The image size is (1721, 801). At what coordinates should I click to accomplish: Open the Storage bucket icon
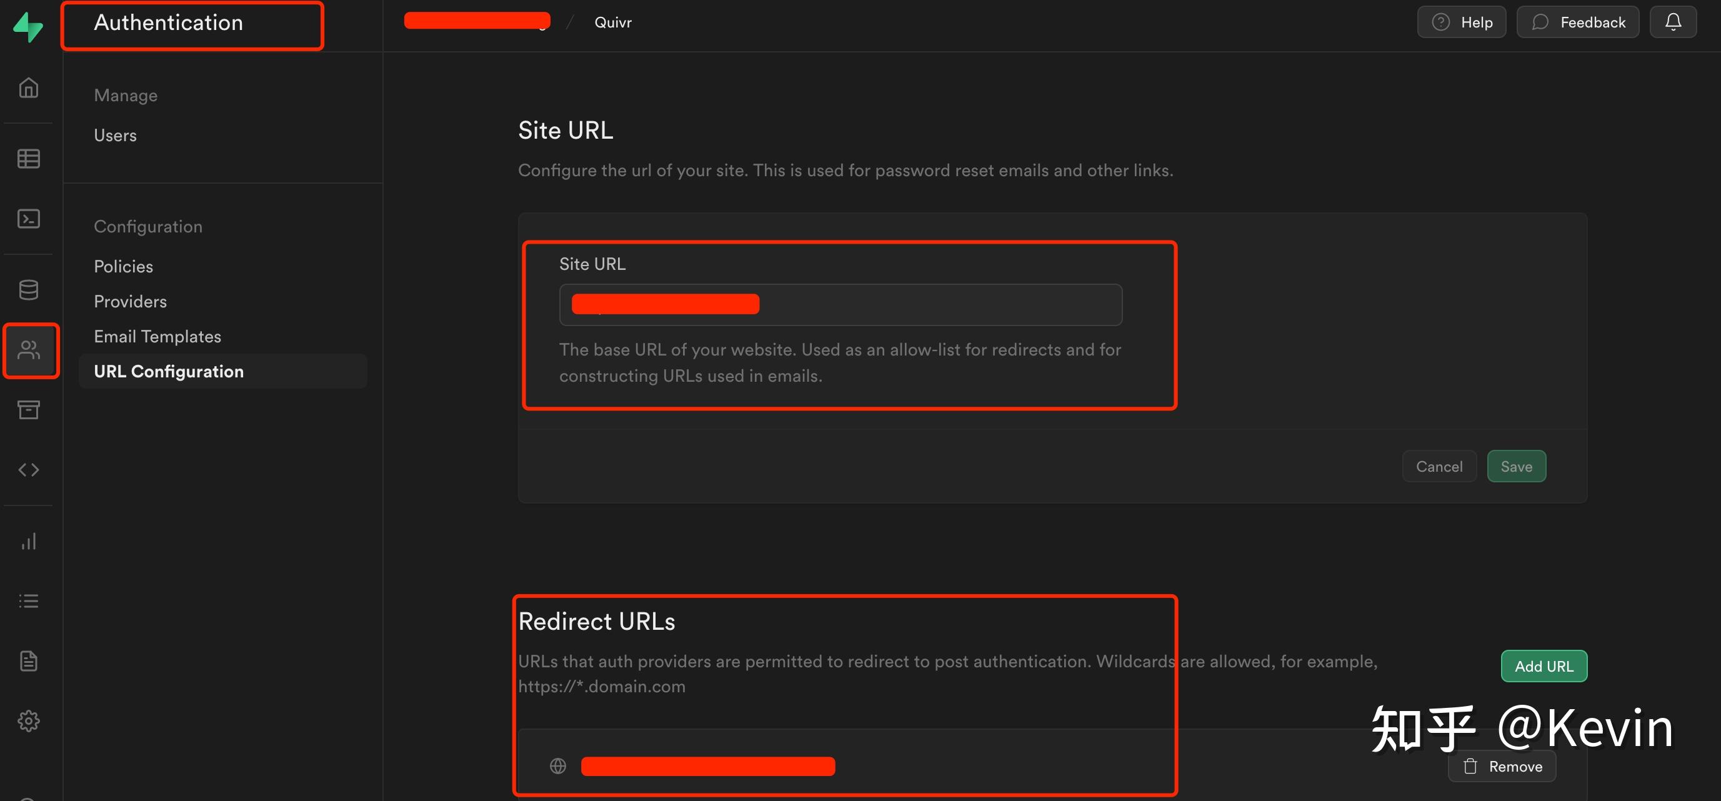point(28,409)
